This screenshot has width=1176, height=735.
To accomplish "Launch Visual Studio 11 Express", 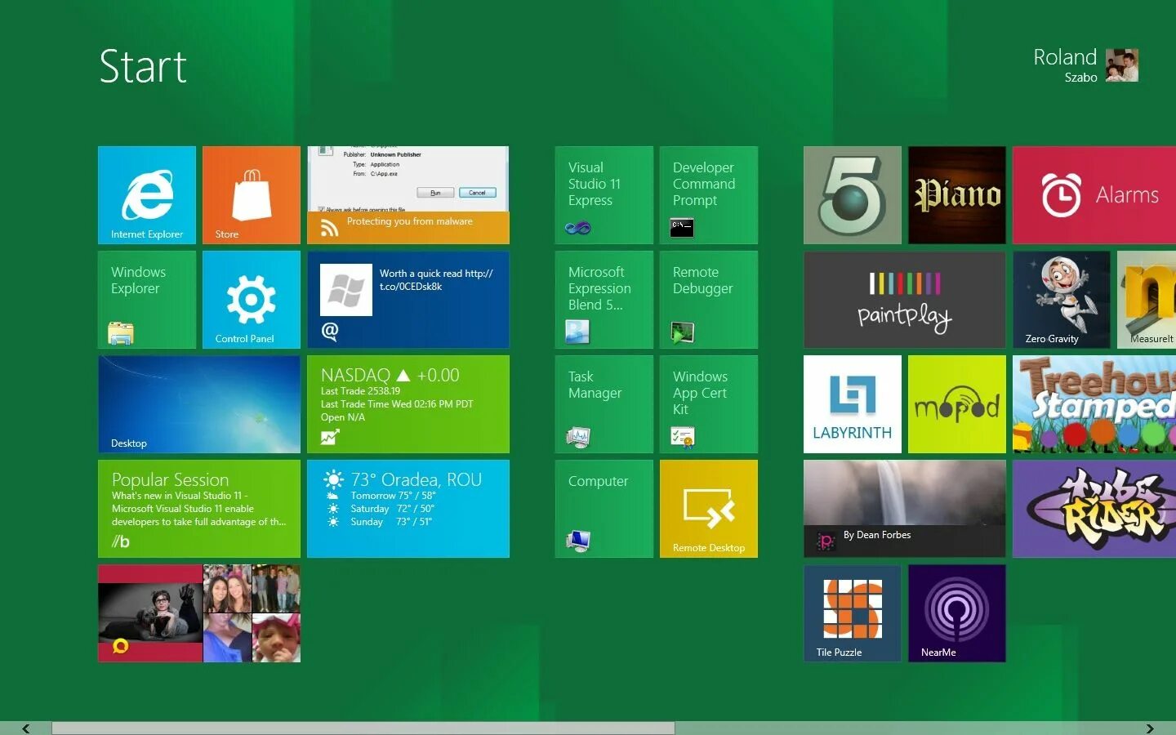I will (x=604, y=195).
